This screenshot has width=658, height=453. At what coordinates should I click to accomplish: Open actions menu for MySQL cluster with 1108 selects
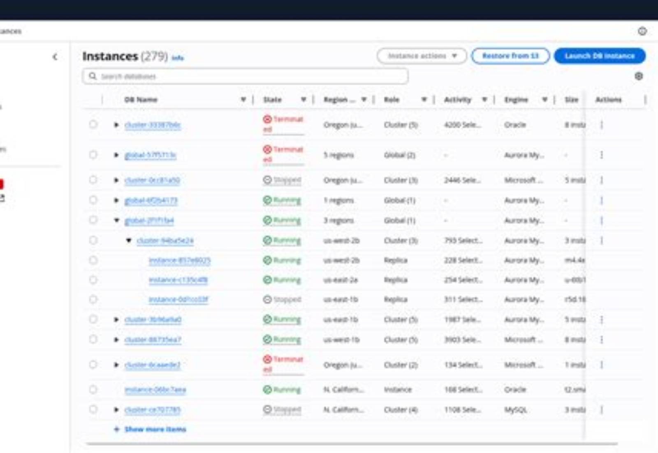(602, 409)
